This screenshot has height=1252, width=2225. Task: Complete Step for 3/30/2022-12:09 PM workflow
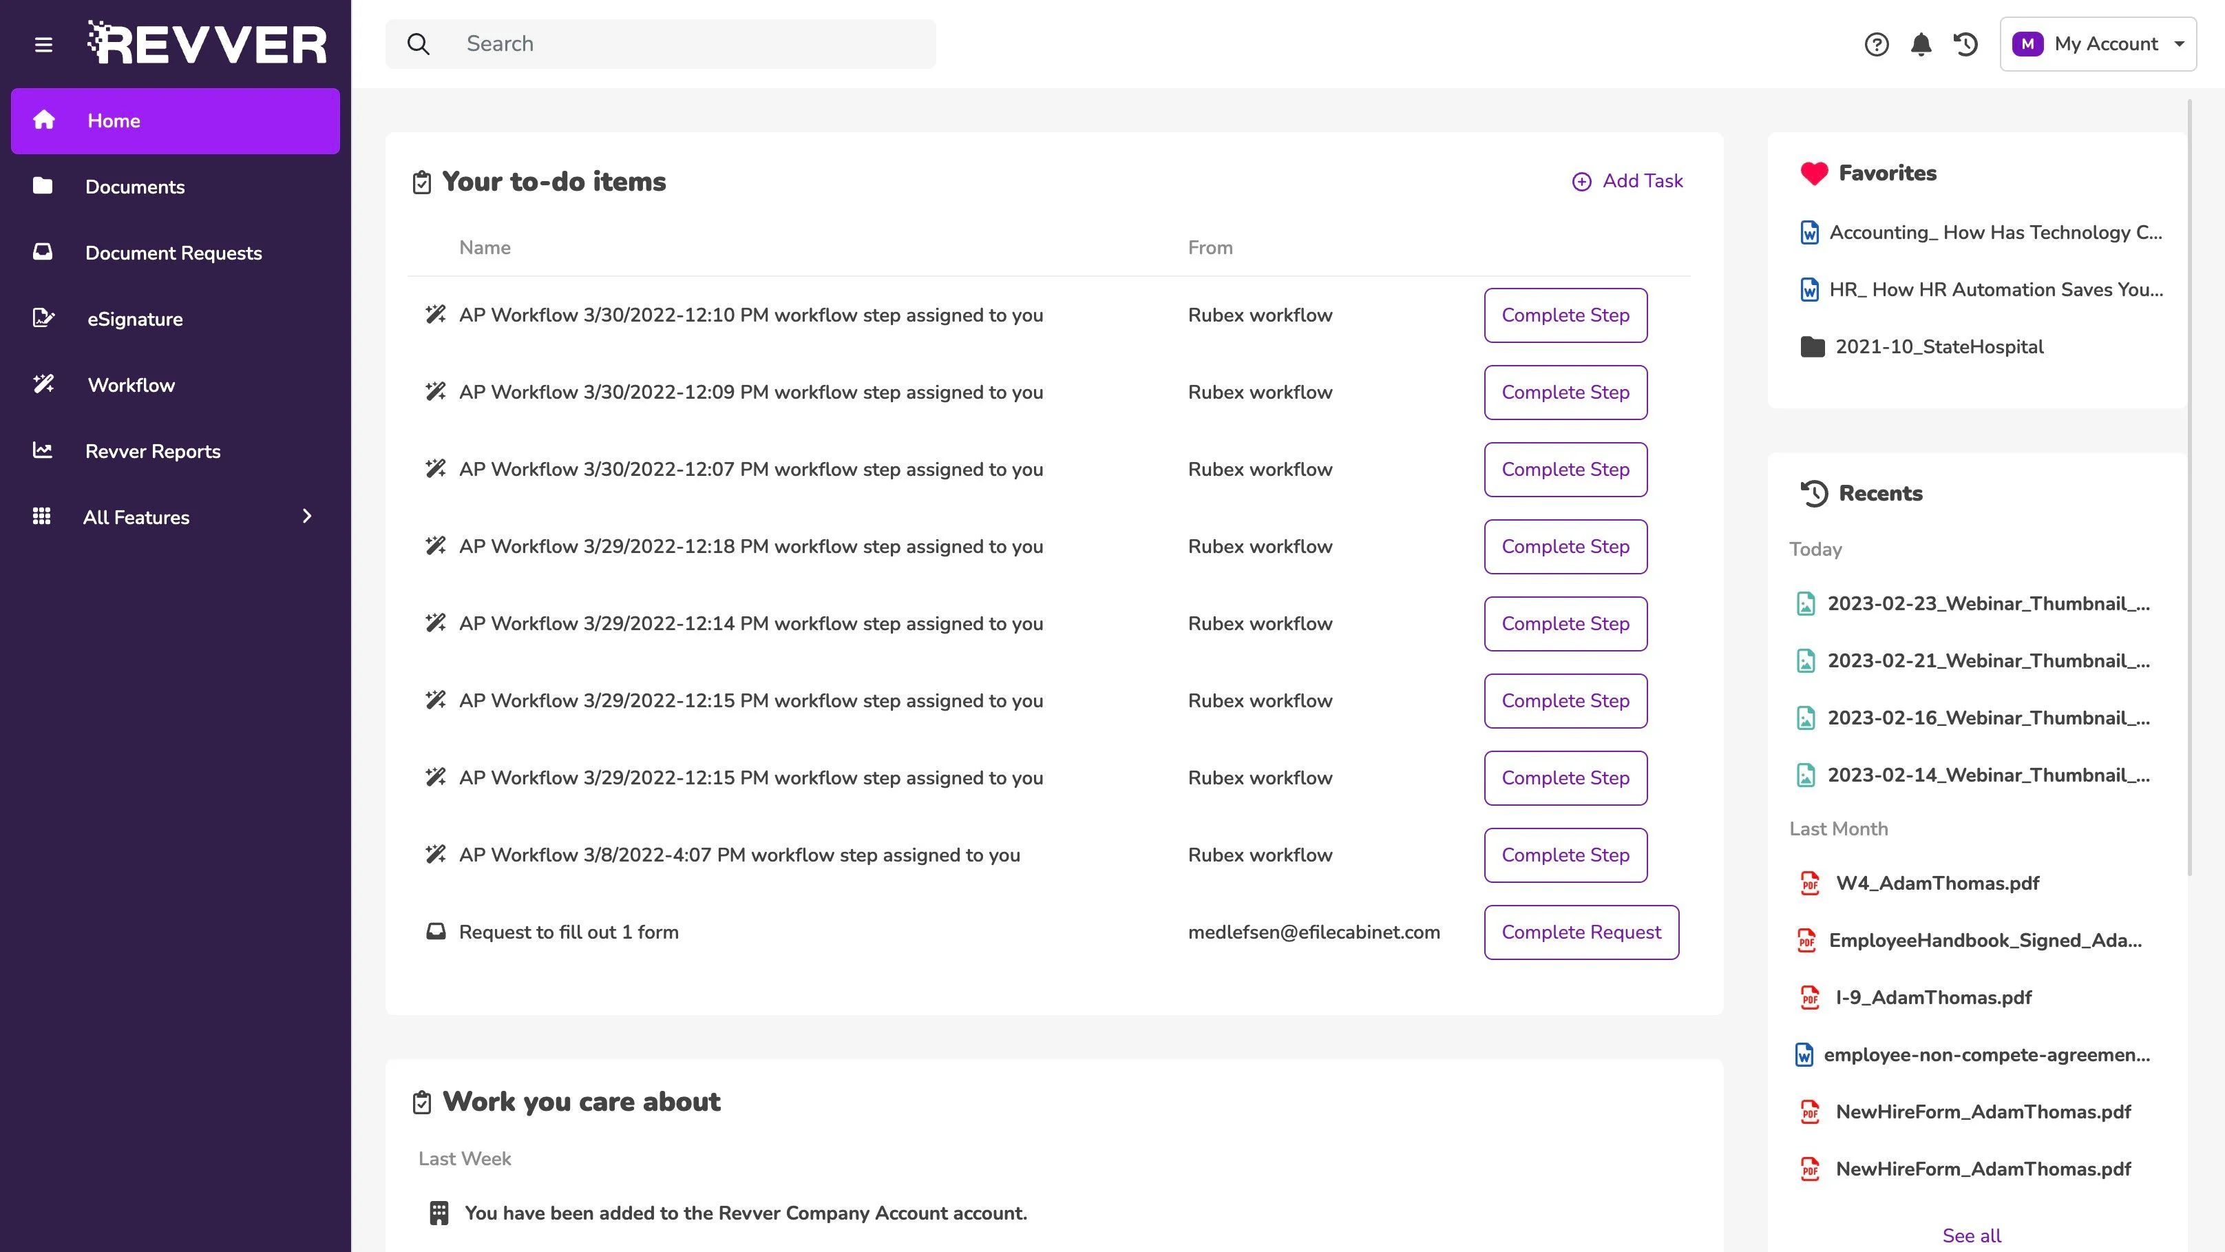(1565, 393)
